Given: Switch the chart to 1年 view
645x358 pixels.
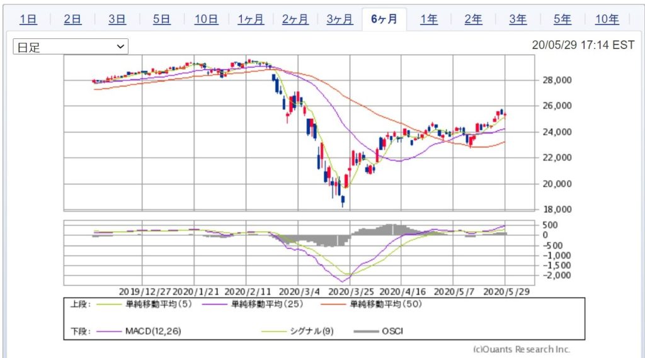Looking at the screenshot, I should (429, 20).
